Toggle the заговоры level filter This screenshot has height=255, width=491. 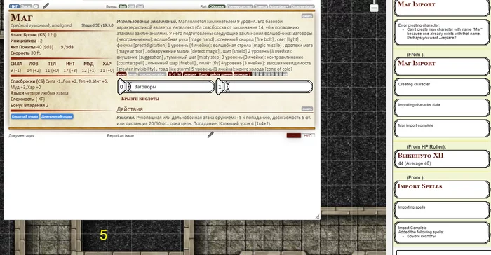(241, 74)
